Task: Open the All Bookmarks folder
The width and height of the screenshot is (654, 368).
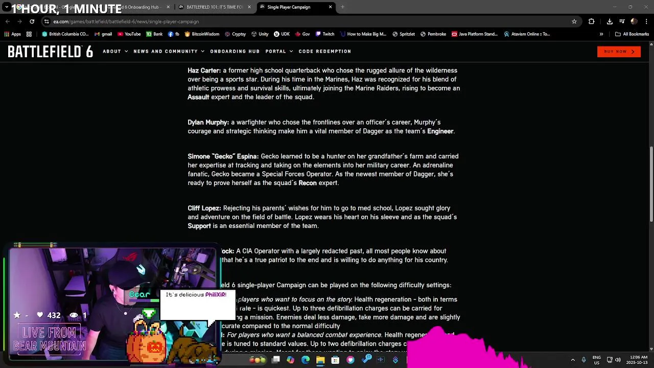Action: (632, 34)
